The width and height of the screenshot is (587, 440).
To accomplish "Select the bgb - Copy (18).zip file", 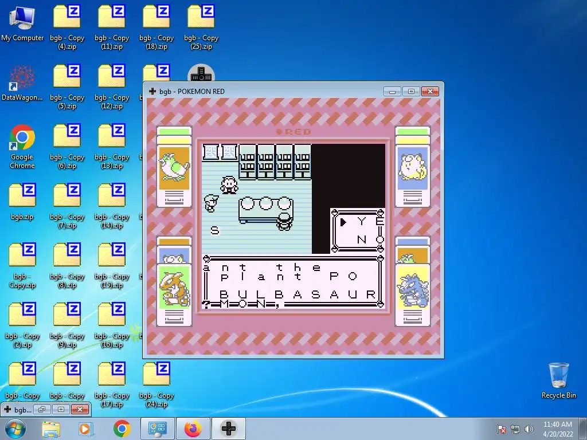I will [156, 27].
